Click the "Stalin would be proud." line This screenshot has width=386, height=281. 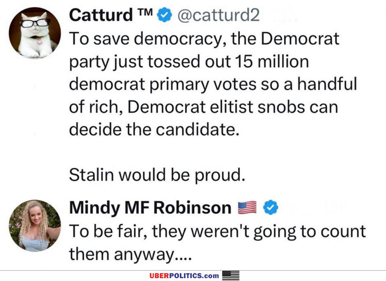point(157,175)
